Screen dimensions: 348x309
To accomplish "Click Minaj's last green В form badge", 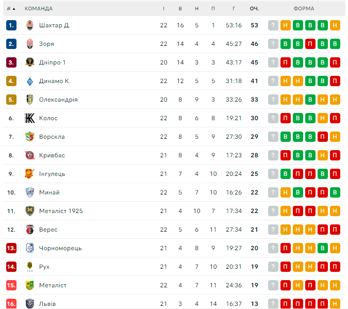I will tap(335, 192).
